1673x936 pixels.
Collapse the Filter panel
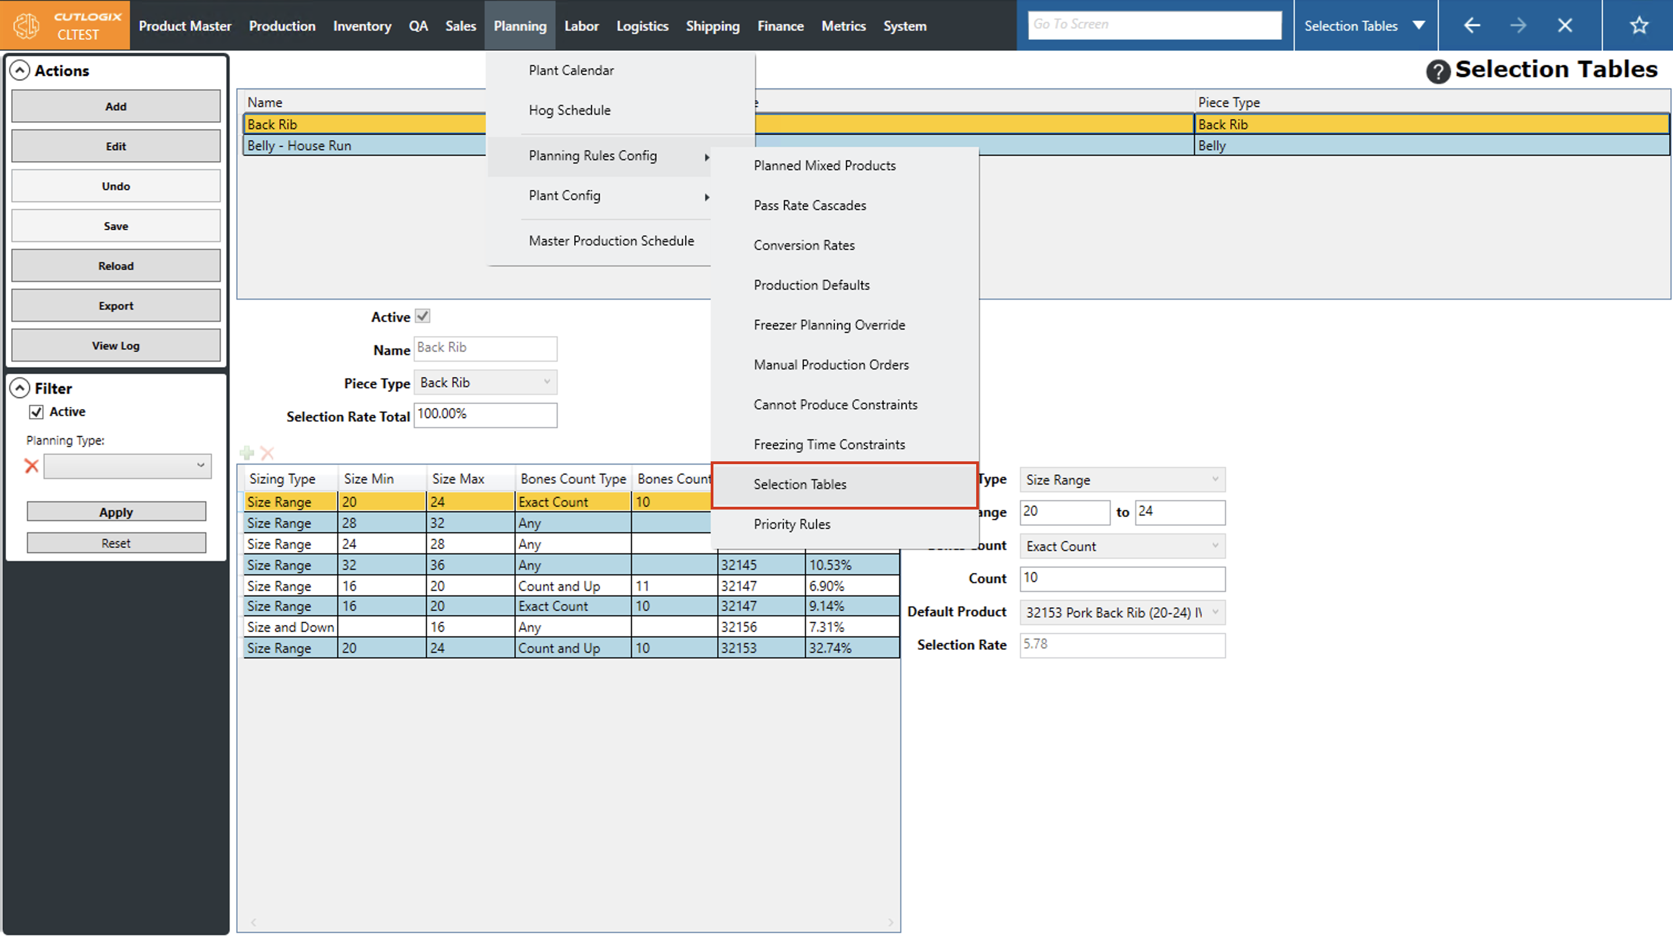[20, 388]
